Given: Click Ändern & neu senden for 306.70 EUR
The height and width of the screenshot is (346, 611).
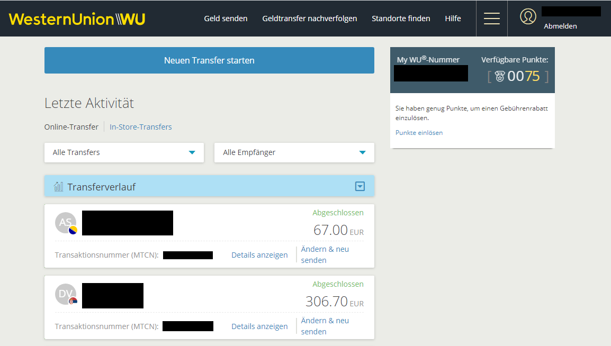Looking at the screenshot, I should click(325, 326).
